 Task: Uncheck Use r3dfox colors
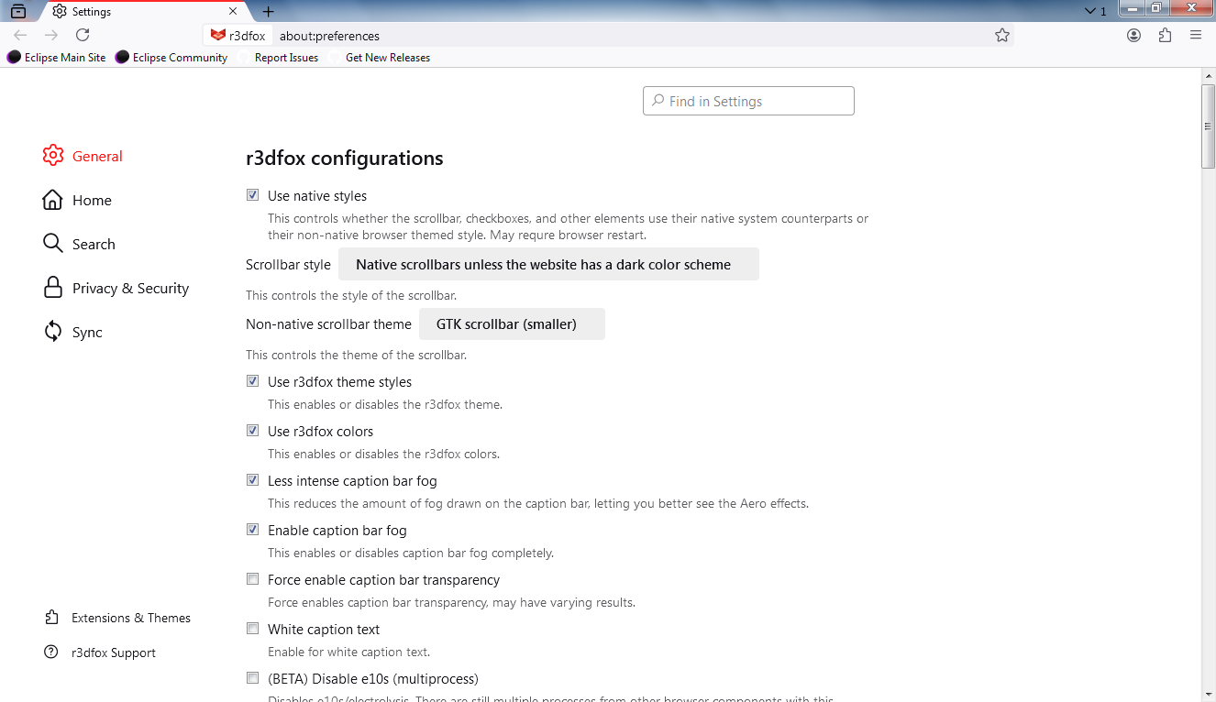(253, 431)
